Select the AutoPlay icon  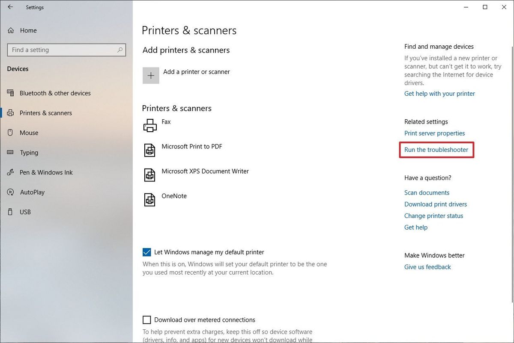(x=10, y=192)
